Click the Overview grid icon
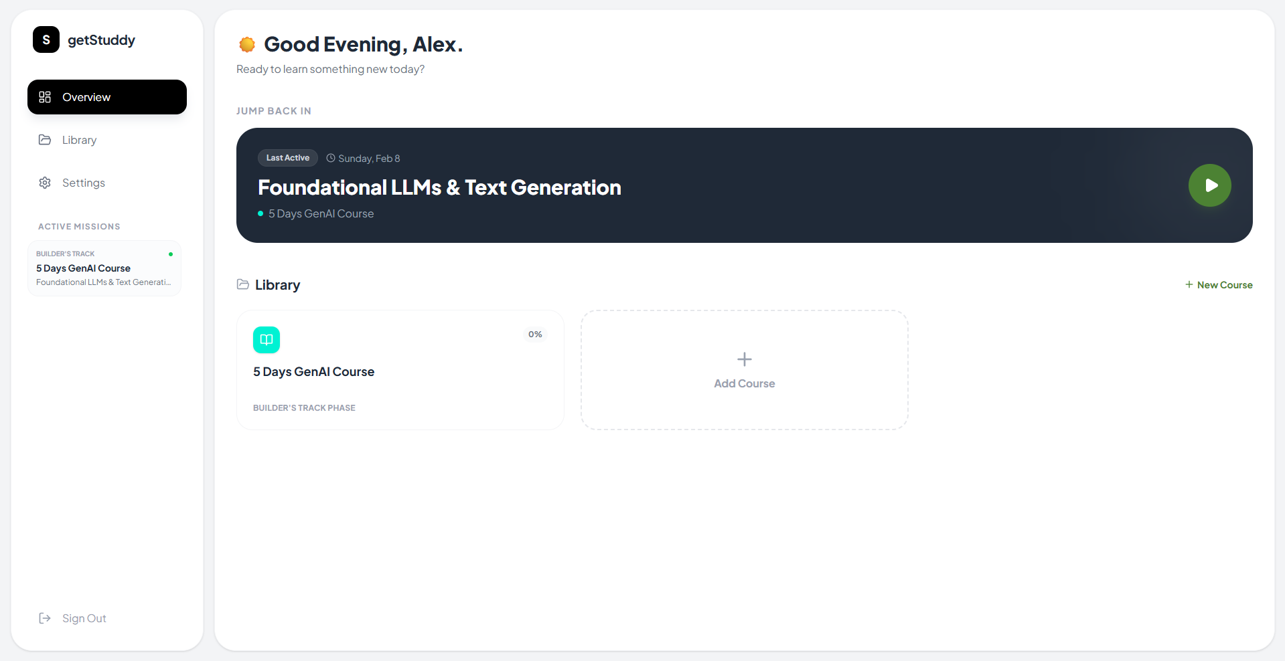Image resolution: width=1285 pixels, height=661 pixels. point(45,97)
